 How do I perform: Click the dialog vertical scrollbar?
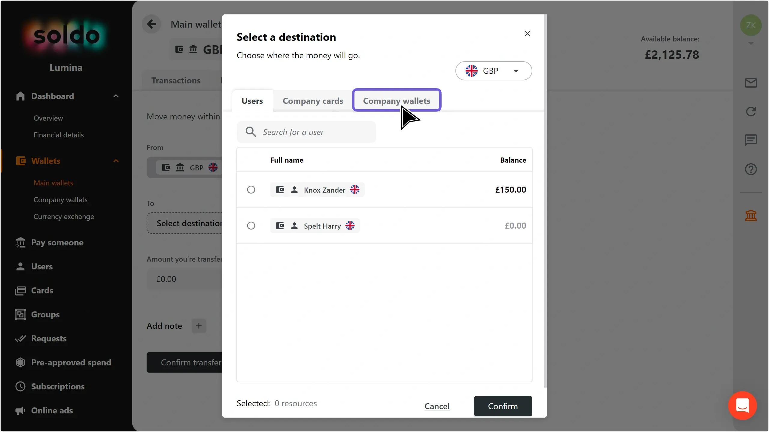(545, 201)
